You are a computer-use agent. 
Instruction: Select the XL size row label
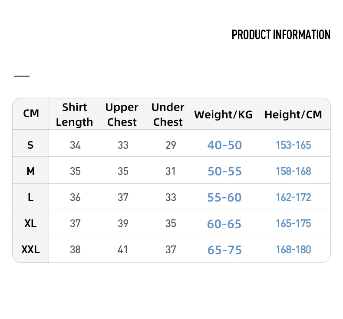pos(30,224)
